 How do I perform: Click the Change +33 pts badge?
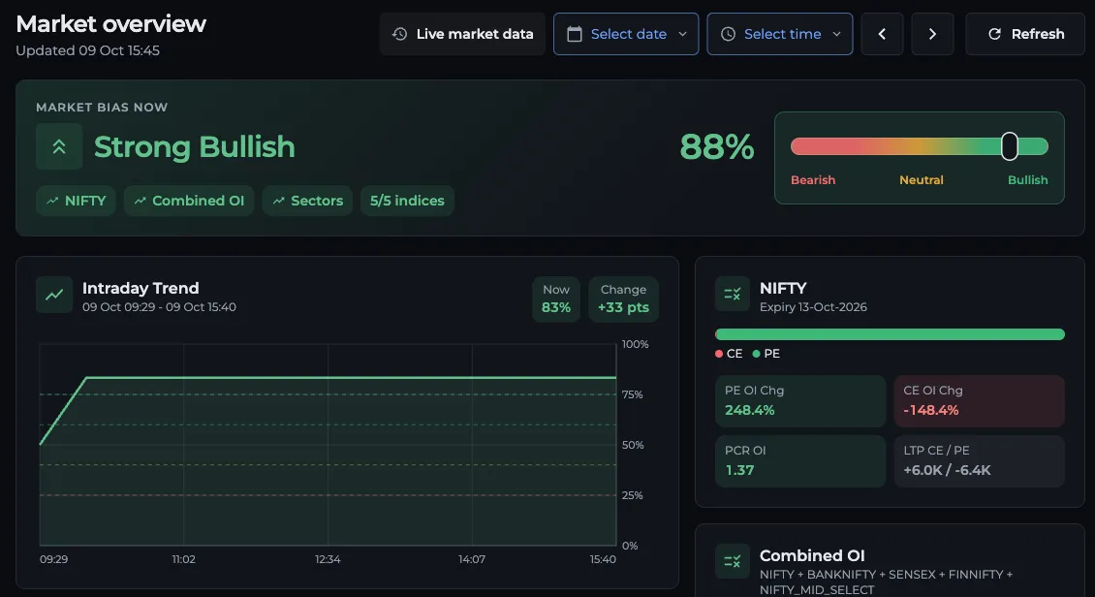[623, 298]
